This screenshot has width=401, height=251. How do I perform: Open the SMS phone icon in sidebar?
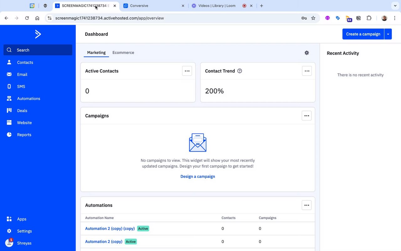(9, 86)
